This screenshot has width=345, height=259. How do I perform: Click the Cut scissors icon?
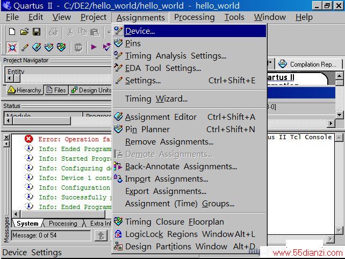[70, 32]
